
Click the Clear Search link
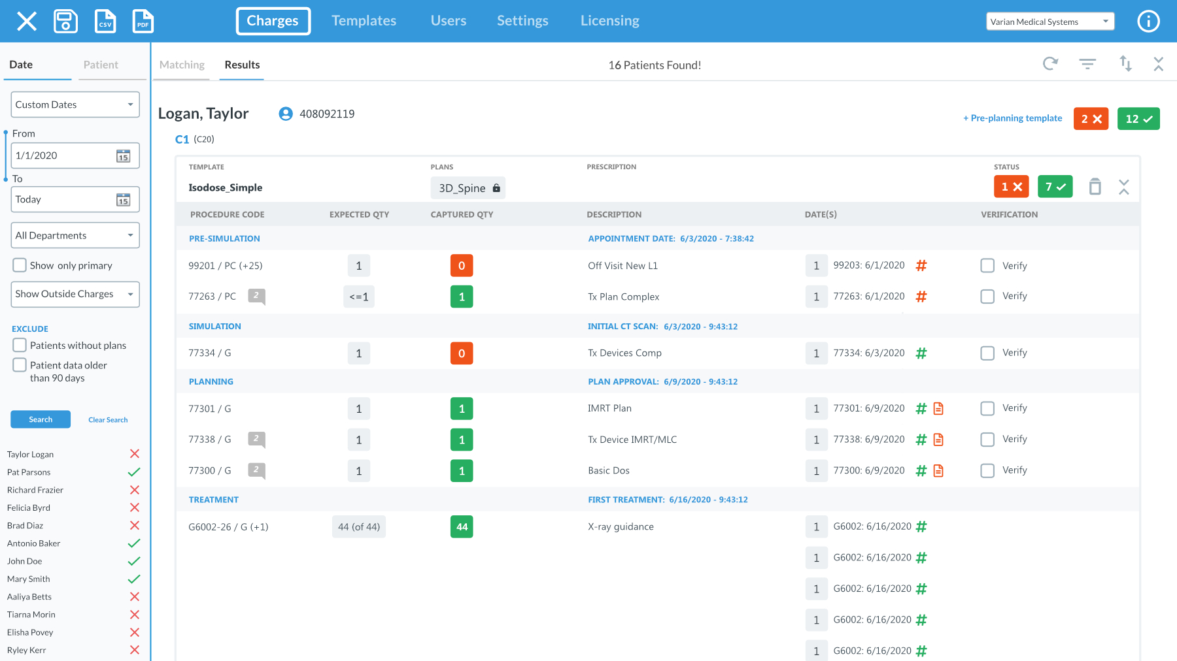click(108, 420)
